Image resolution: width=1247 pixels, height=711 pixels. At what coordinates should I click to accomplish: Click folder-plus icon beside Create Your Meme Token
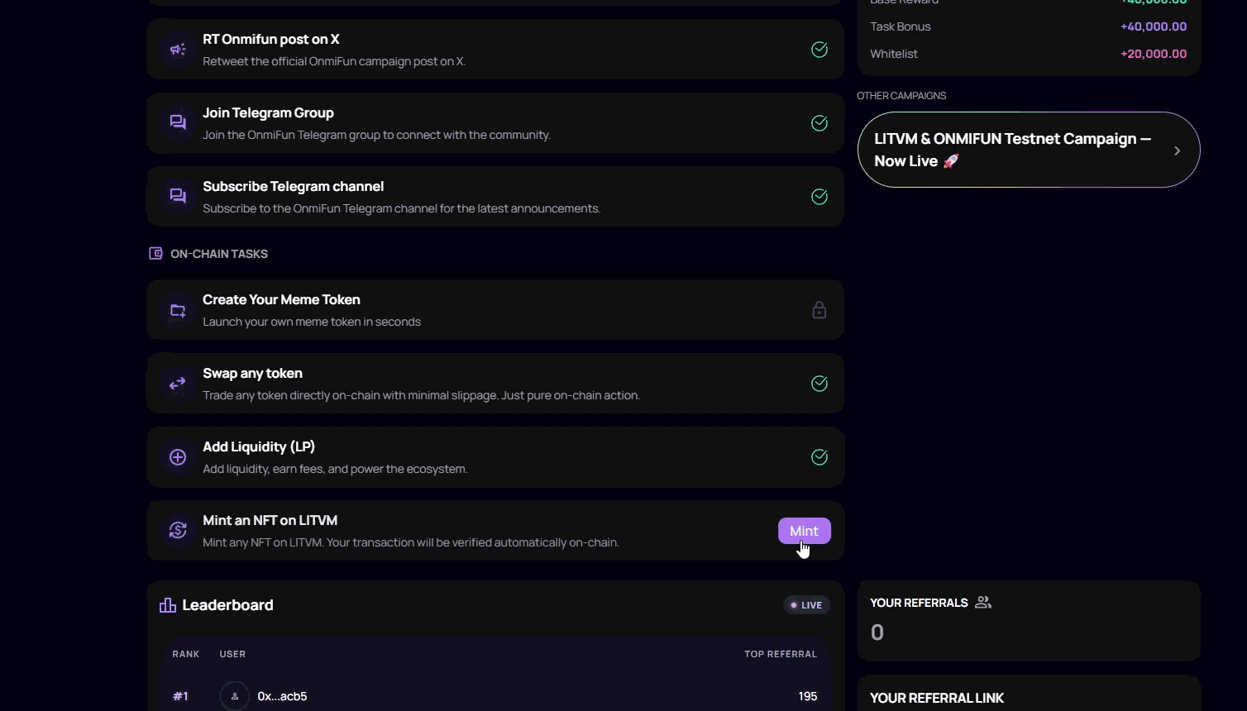point(178,311)
